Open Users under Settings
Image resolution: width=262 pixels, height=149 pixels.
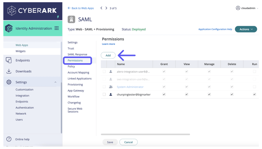click(x=19, y=120)
